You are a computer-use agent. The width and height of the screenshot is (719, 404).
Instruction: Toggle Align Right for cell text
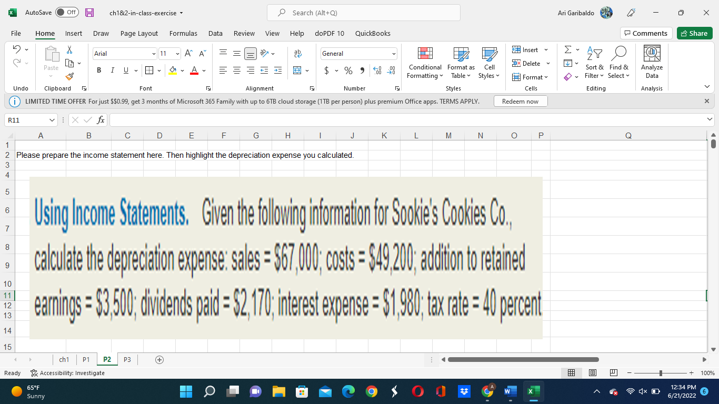[249, 70]
